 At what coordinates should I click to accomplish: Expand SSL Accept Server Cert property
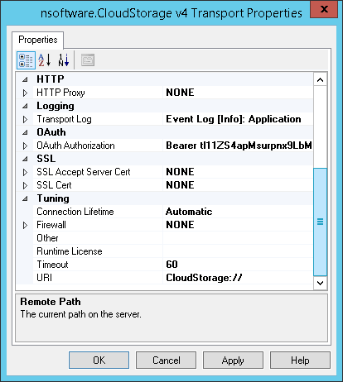click(x=25, y=172)
